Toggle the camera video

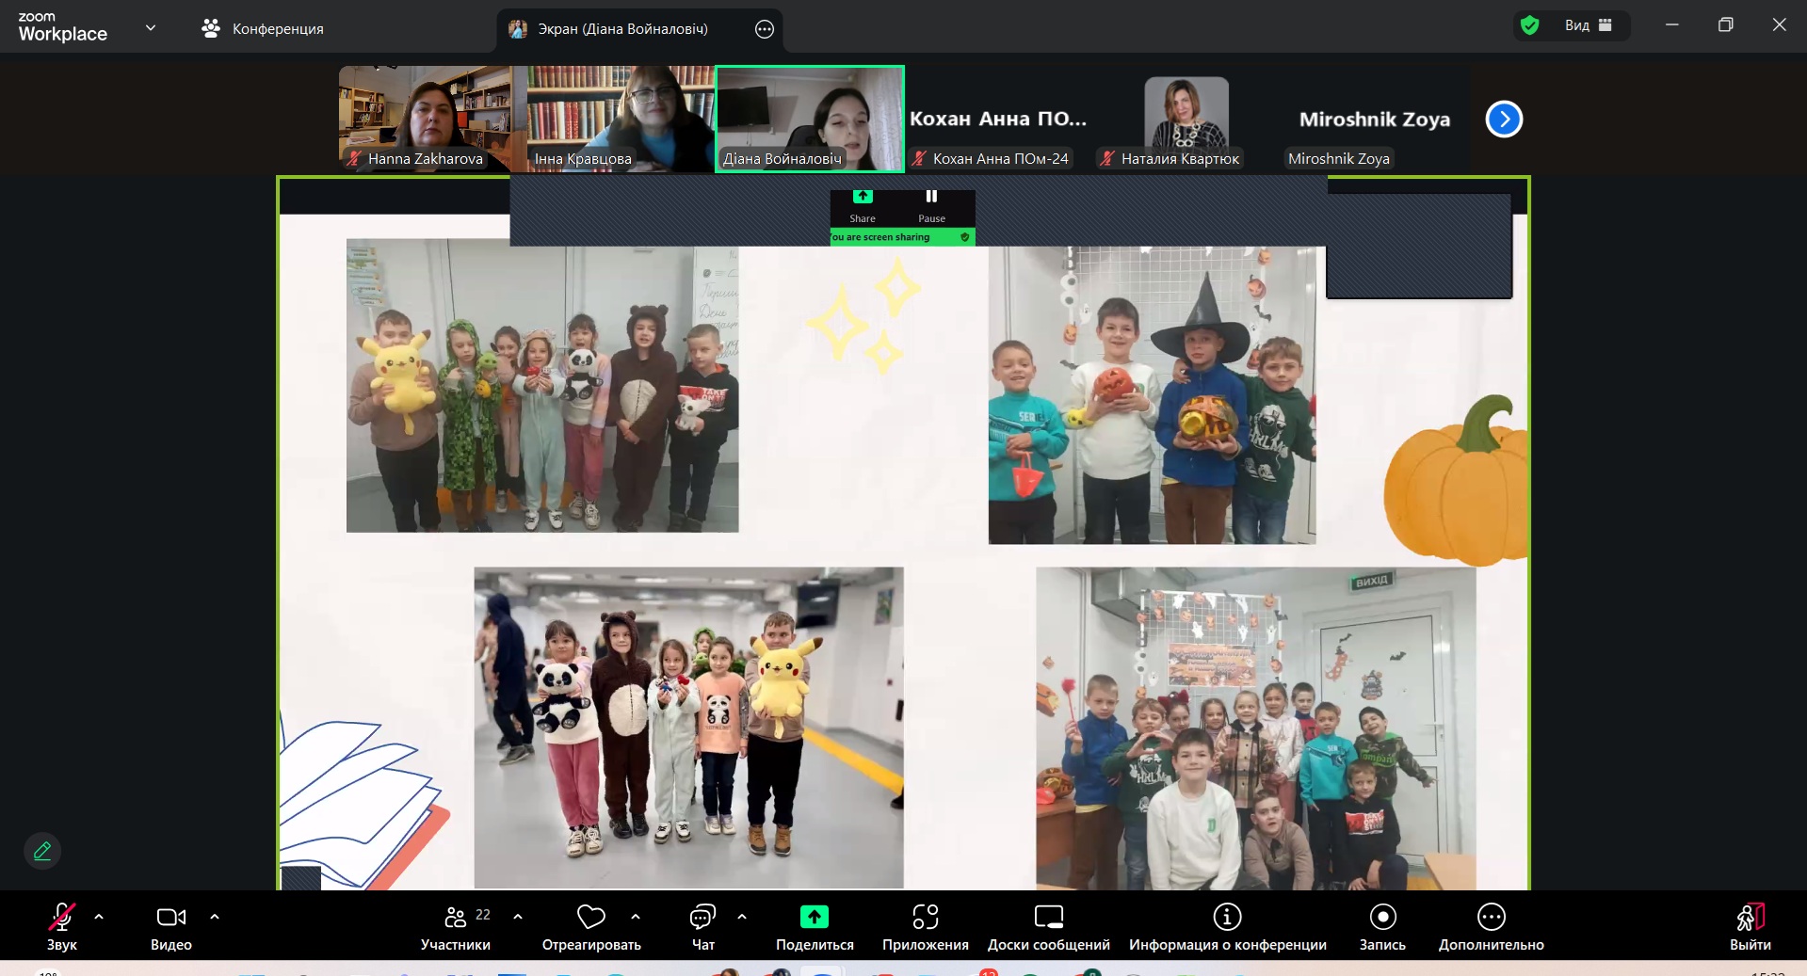coord(171,928)
